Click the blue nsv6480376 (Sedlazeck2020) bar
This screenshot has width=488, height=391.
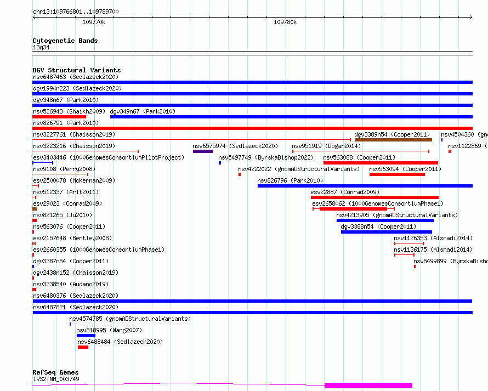252,301
